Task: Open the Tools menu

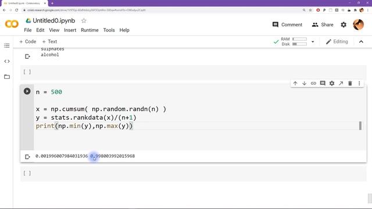Action: (x=109, y=30)
